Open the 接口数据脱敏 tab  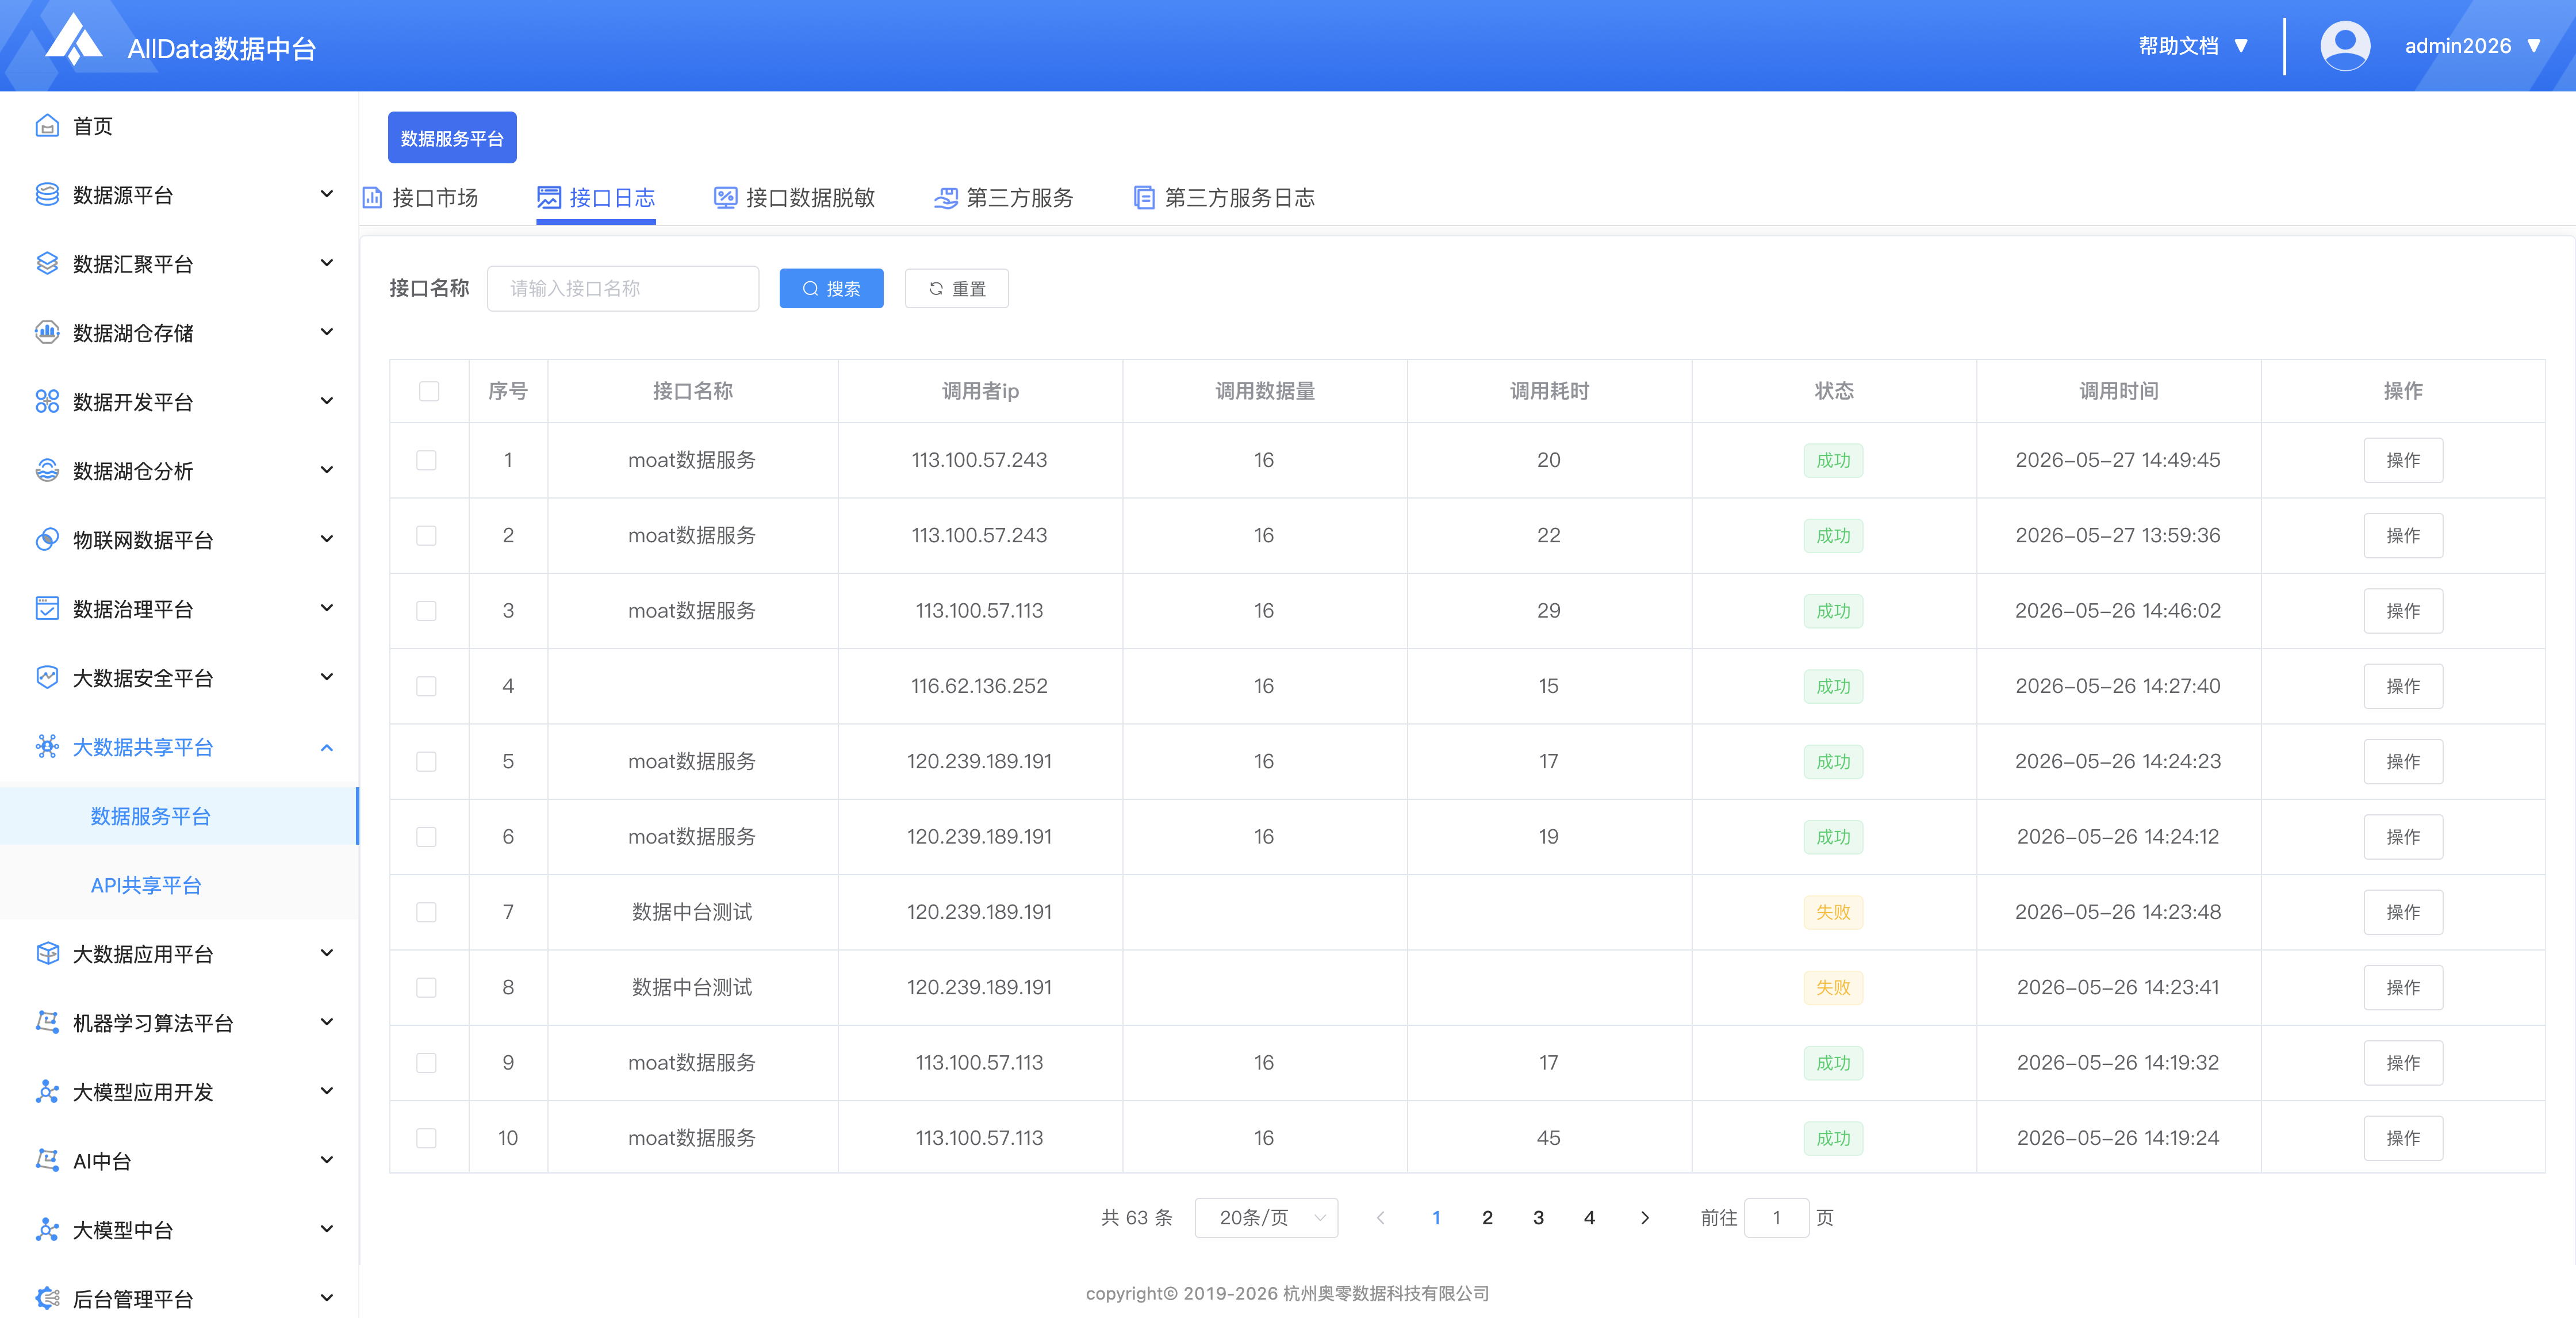[x=794, y=198]
